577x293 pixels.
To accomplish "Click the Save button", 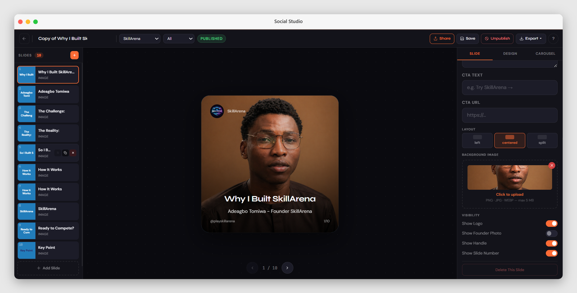I will click(x=468, y=39).
